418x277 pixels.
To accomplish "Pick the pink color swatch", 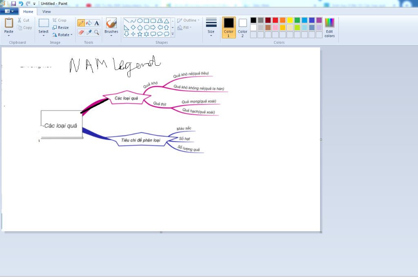I will click(x=276, y=27).
